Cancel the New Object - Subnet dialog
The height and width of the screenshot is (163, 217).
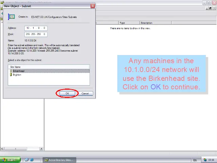[x=85, y=93]
